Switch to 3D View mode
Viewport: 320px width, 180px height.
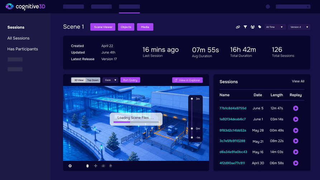(x=79, y=80)
